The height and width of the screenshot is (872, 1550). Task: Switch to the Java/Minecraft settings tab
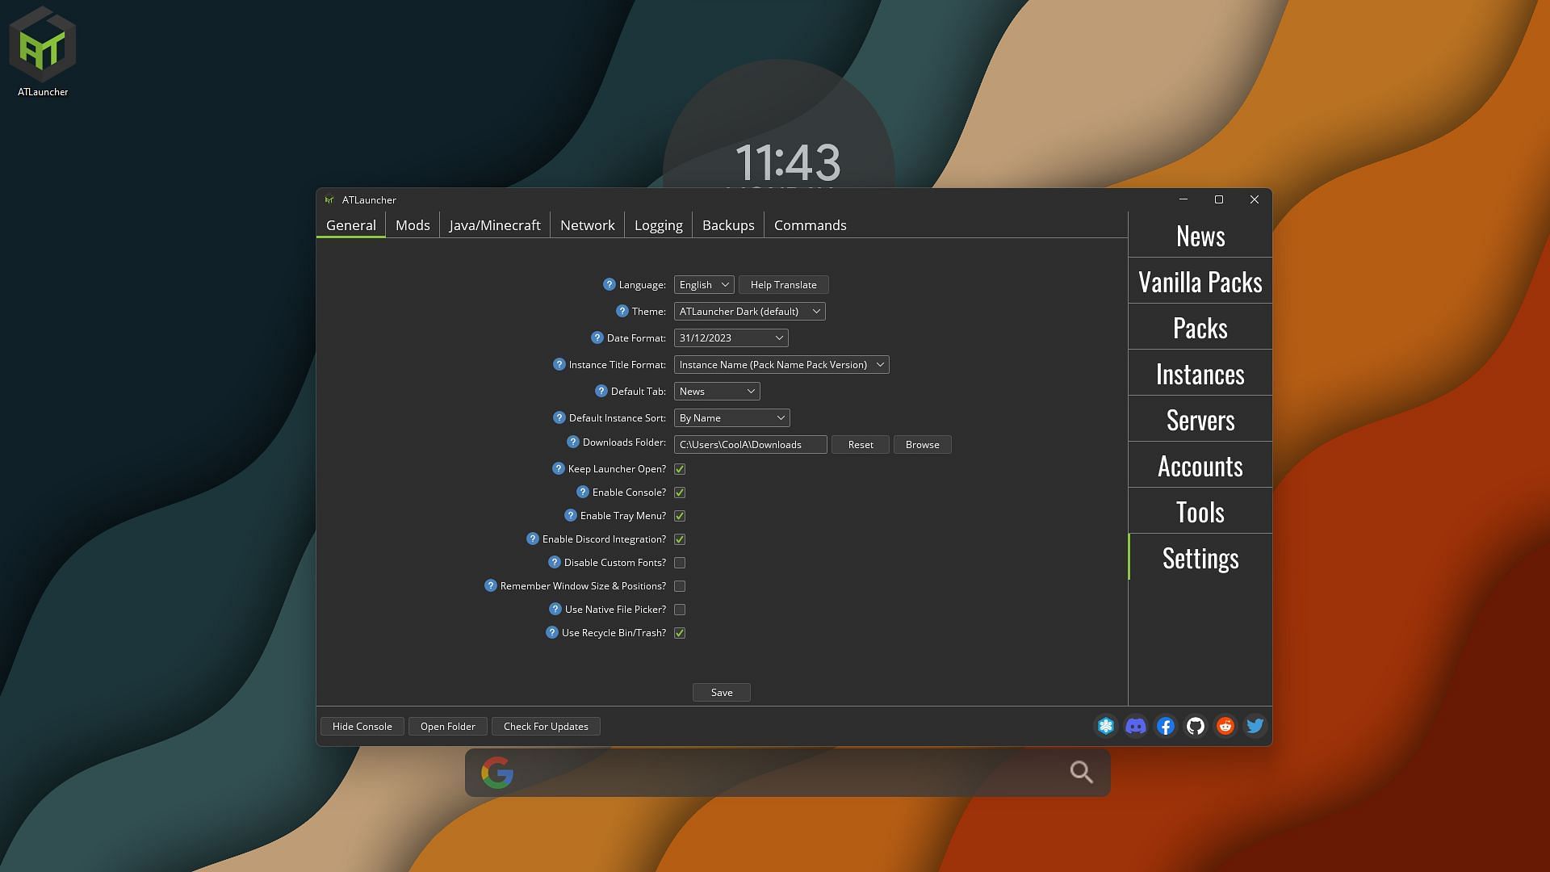pyautogui.click(x=495, y=225)
